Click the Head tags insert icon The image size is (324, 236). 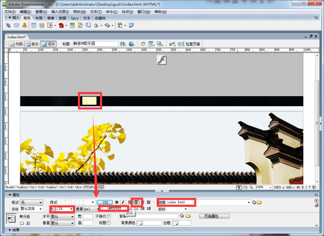point(96,26)
